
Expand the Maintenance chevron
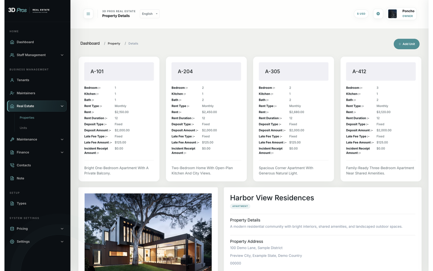pyautogui.click(x=62, y=139)
